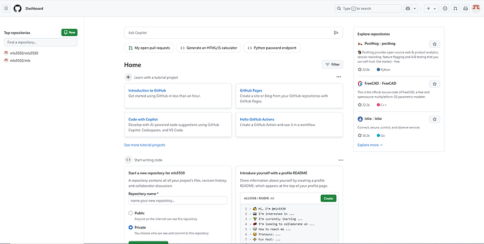Image resolution: width=484 pixels, height=244 pixels.
Task: Expand the Copilot dropdown arrow
Action: pyautogui.click(x=415, y=8)
